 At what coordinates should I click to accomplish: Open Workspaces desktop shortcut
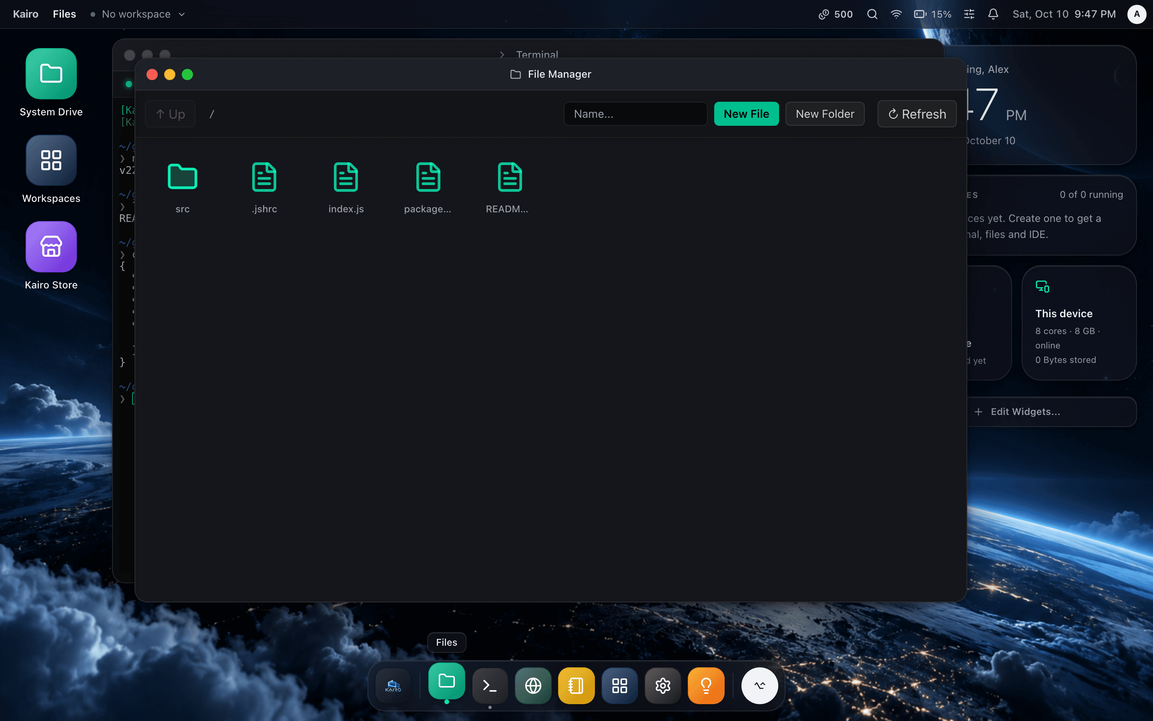pos(51,169)
